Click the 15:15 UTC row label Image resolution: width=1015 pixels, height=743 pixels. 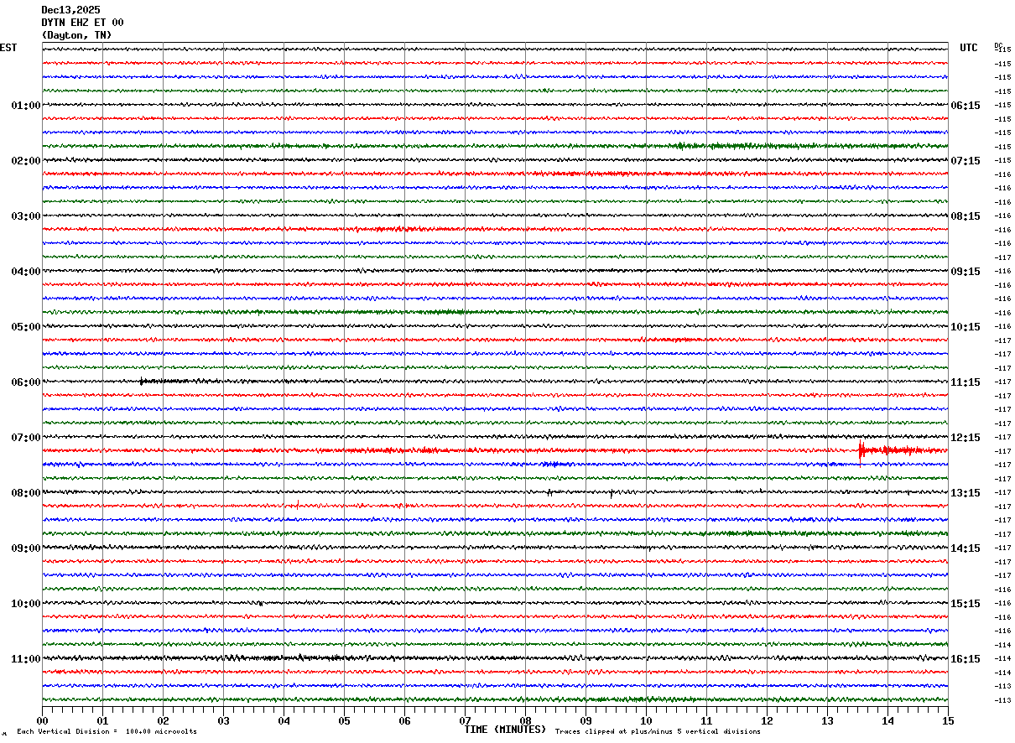966,604
